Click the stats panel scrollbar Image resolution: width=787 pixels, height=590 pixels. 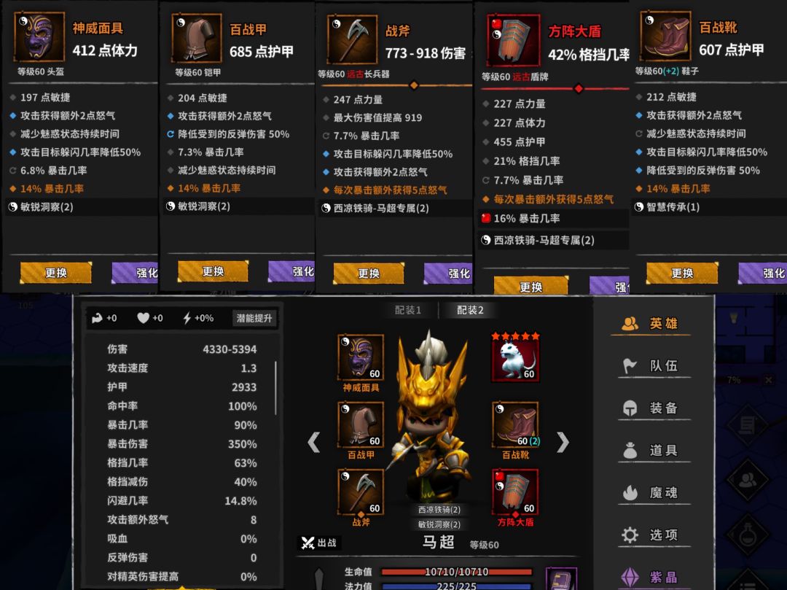[x=275, y=388]
